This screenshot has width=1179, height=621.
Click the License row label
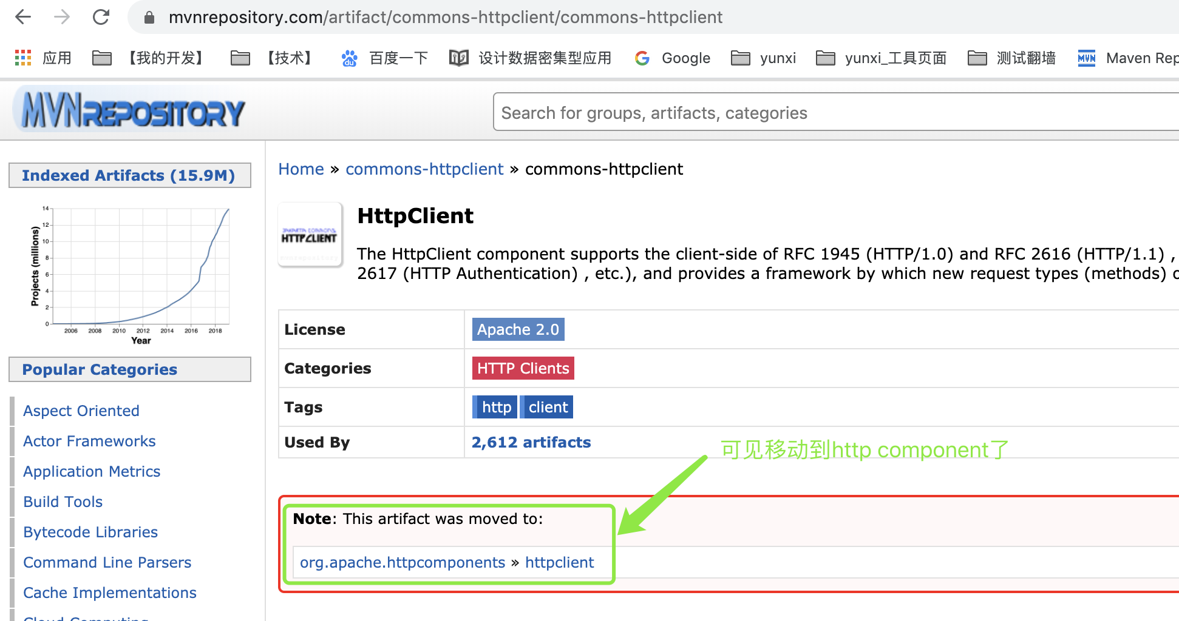(314, 329)
